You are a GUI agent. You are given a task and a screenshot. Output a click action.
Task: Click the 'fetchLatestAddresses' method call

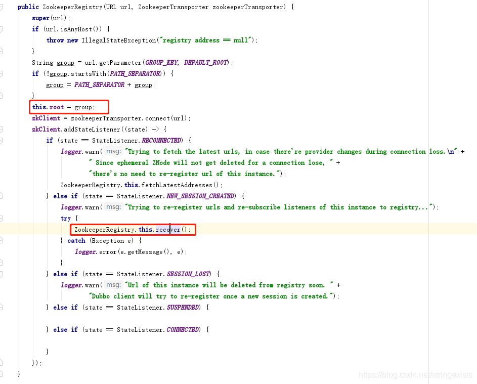[x=177, y=185]
